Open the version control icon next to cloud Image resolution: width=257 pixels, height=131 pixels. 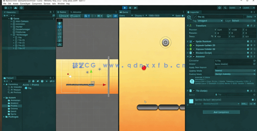21,8
